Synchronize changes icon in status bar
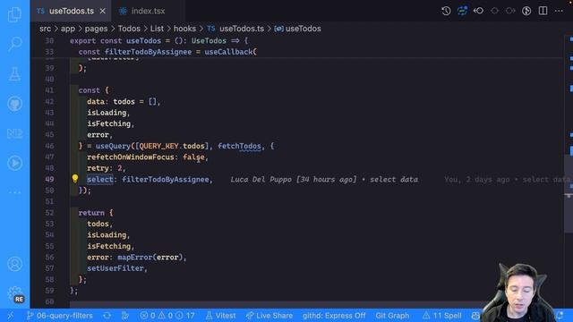Viewport: 573px width, 322px height. coord(107,316)
